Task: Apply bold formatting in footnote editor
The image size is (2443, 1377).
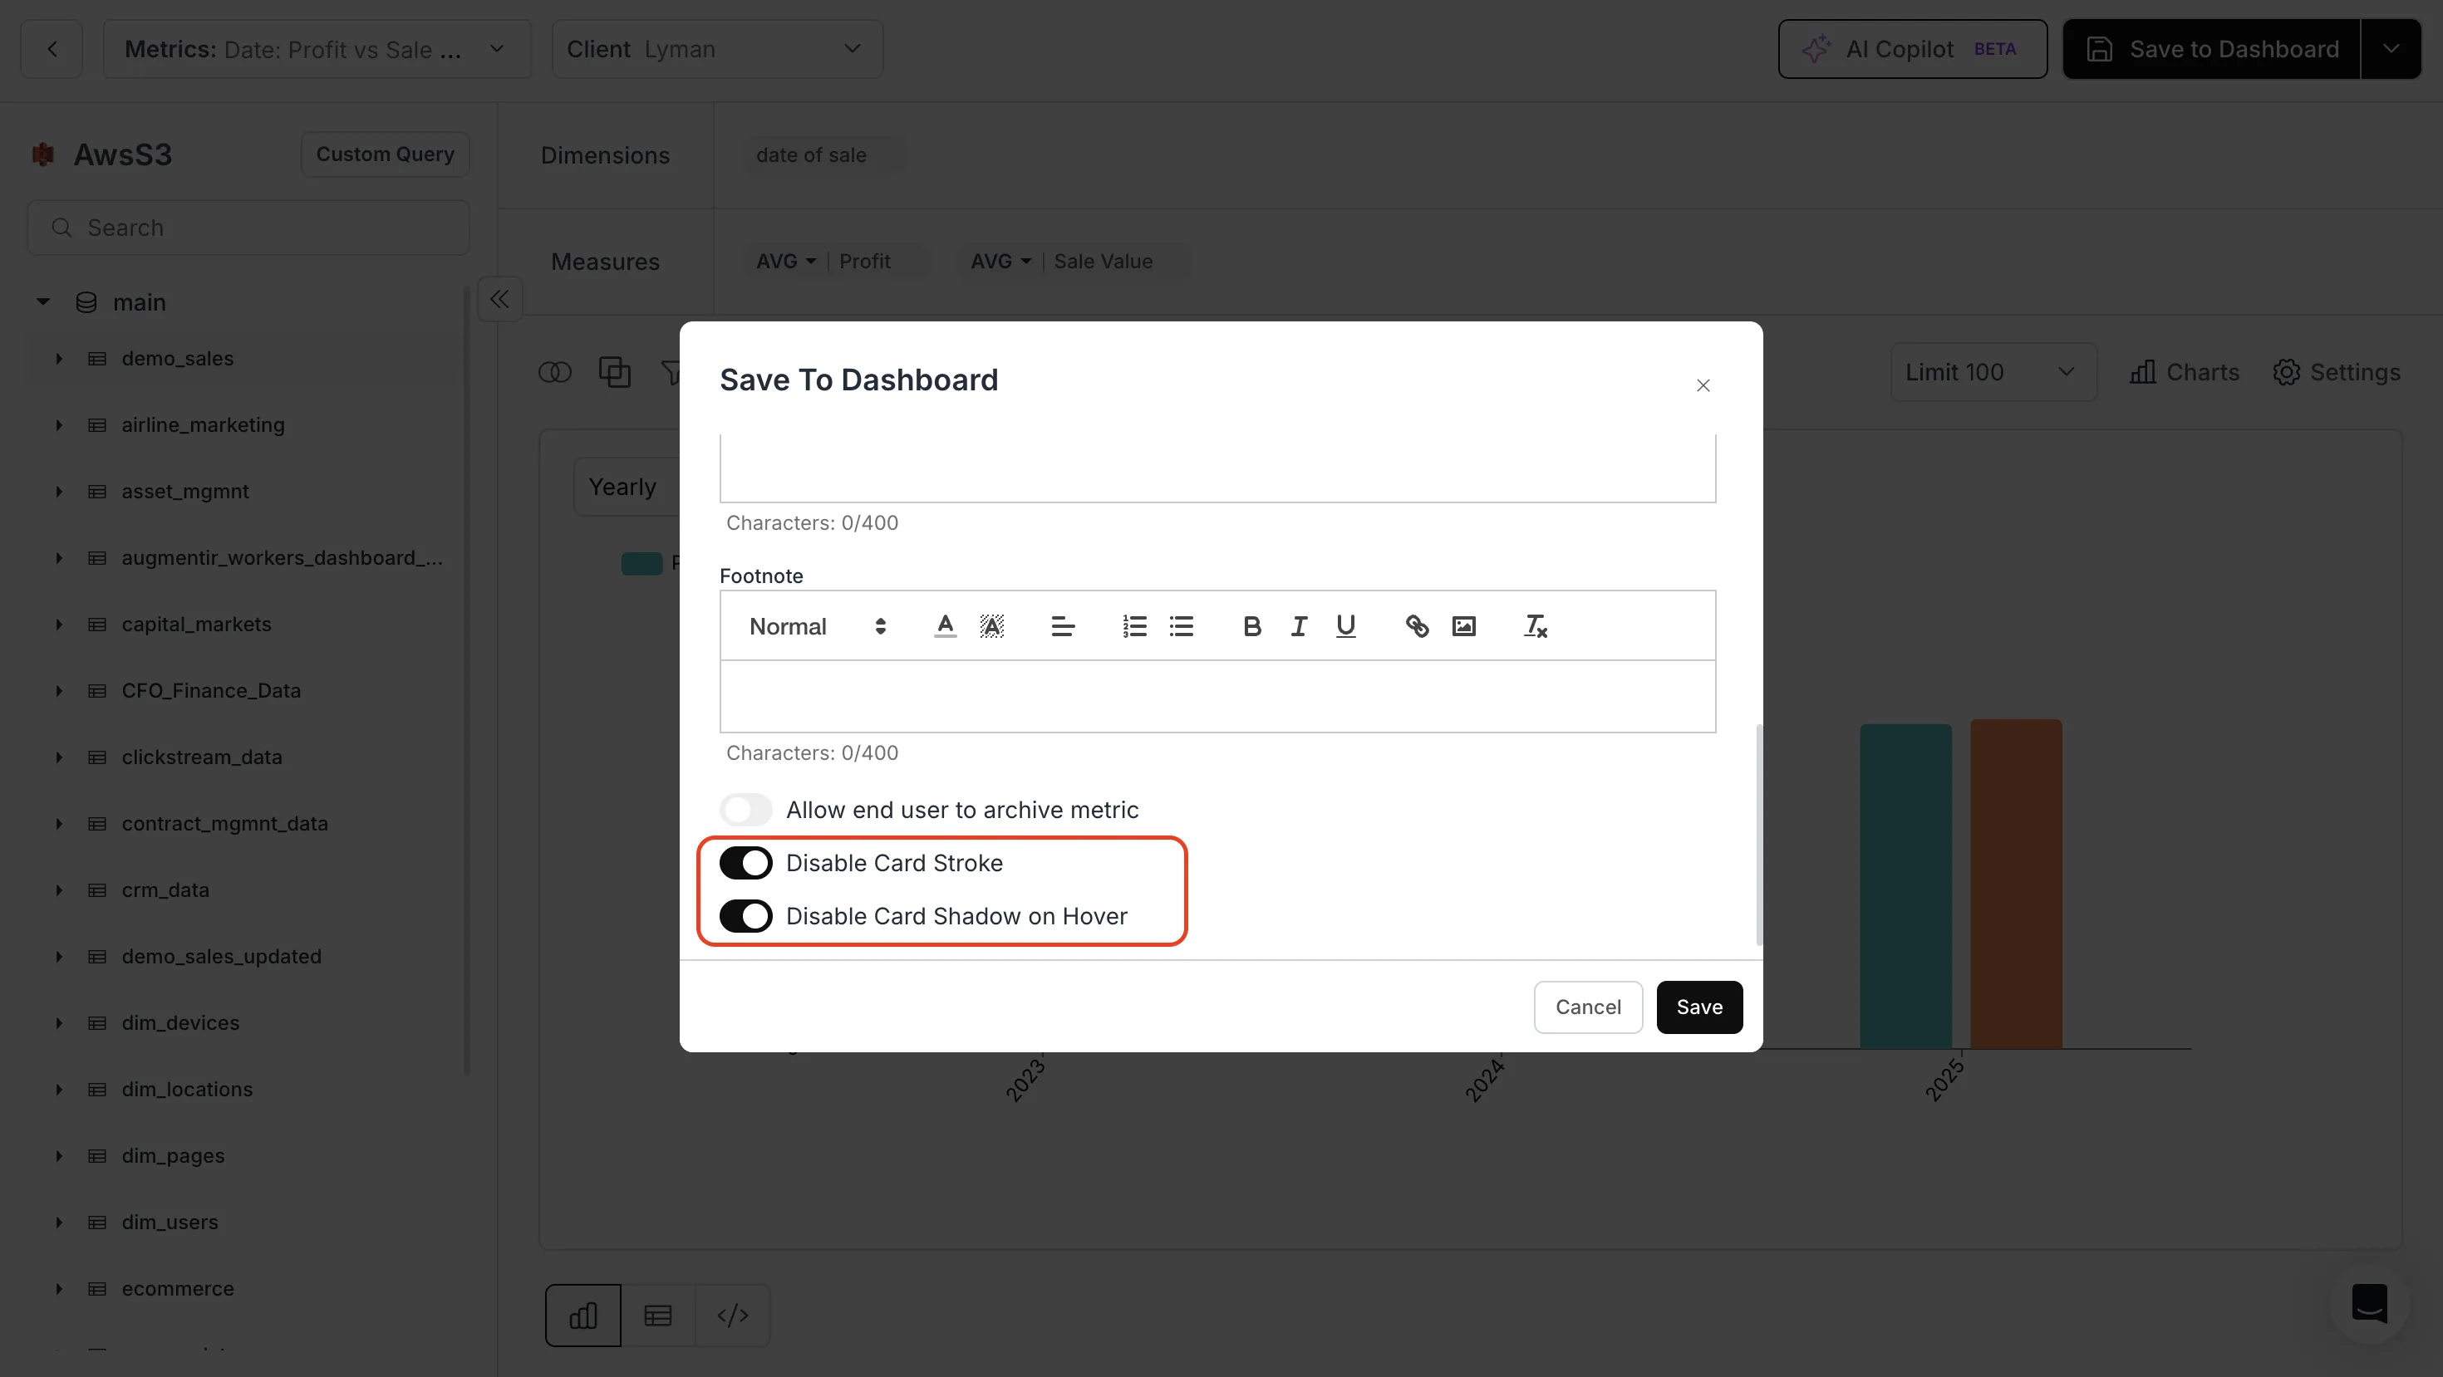Action: [1252, 626]
